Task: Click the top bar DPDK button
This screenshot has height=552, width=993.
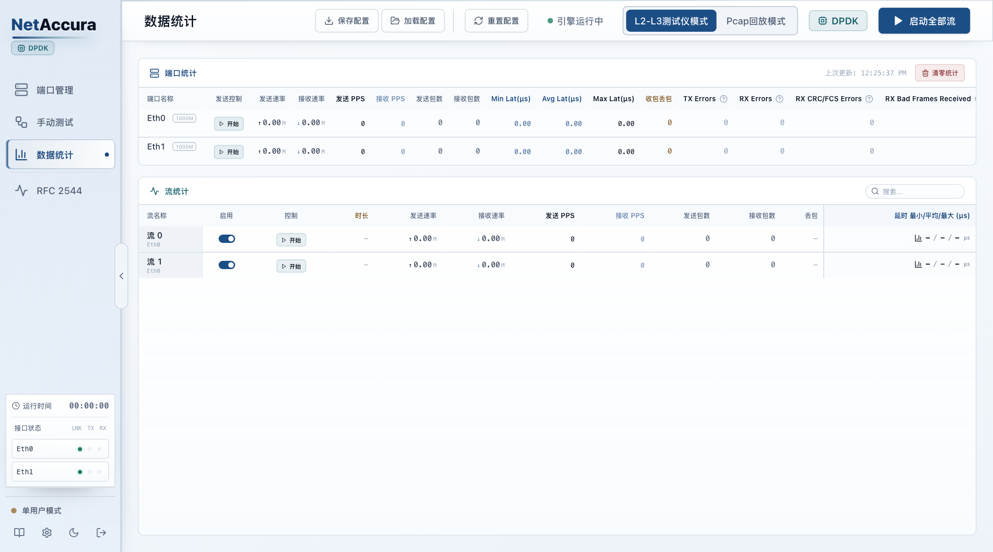Action: click(x=838, y=21)
